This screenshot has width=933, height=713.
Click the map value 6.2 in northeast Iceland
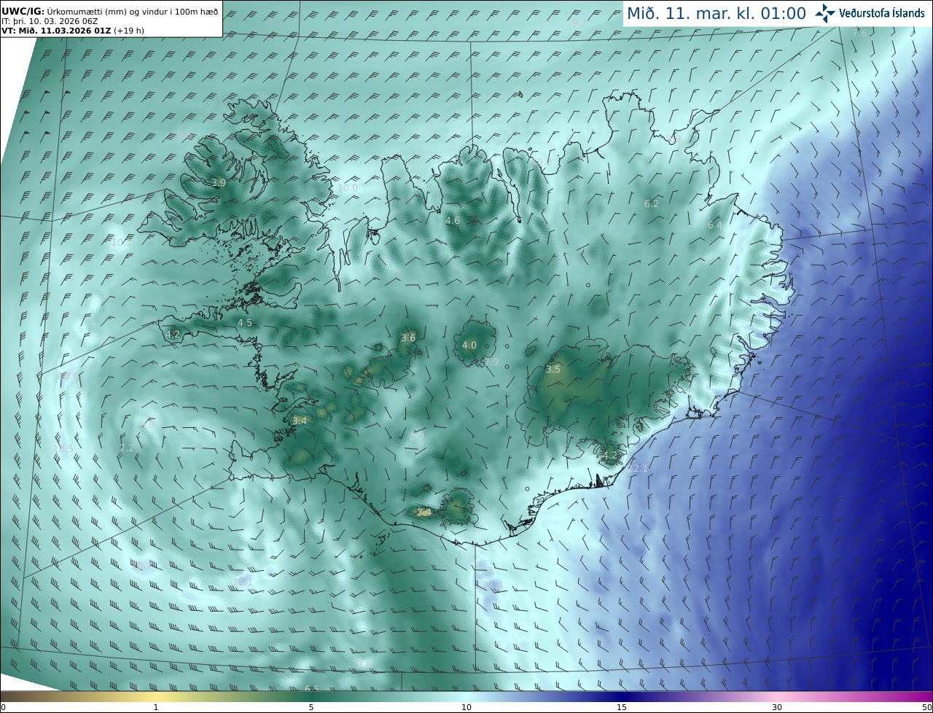652,204
